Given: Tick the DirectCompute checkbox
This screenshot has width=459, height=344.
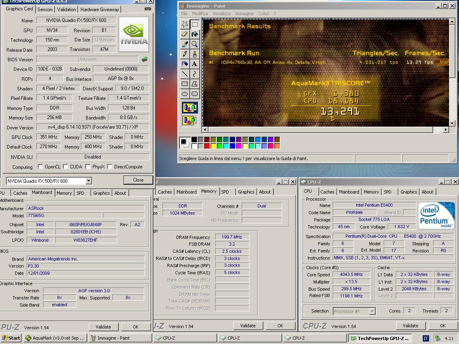Looking at the screenshot, I should point(110,167).
